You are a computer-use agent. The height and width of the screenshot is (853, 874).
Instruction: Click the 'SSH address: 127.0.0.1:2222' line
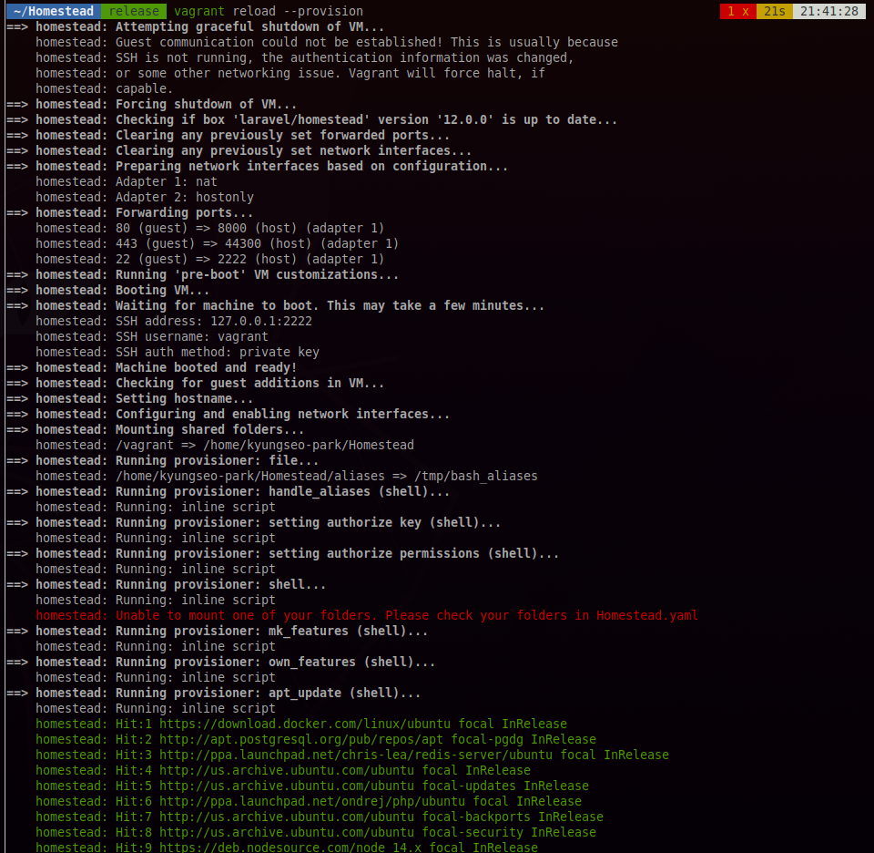[x=174, y=322]
